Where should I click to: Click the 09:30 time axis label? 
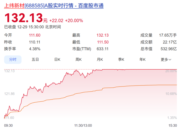pyautogui.click(x=8, y=125)
